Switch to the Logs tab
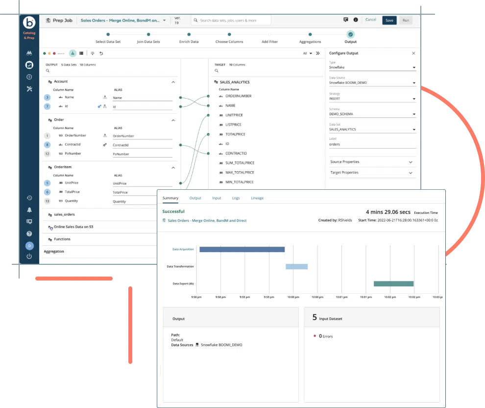The height and width of the screenshot is (408, 485). coord(236,198)
